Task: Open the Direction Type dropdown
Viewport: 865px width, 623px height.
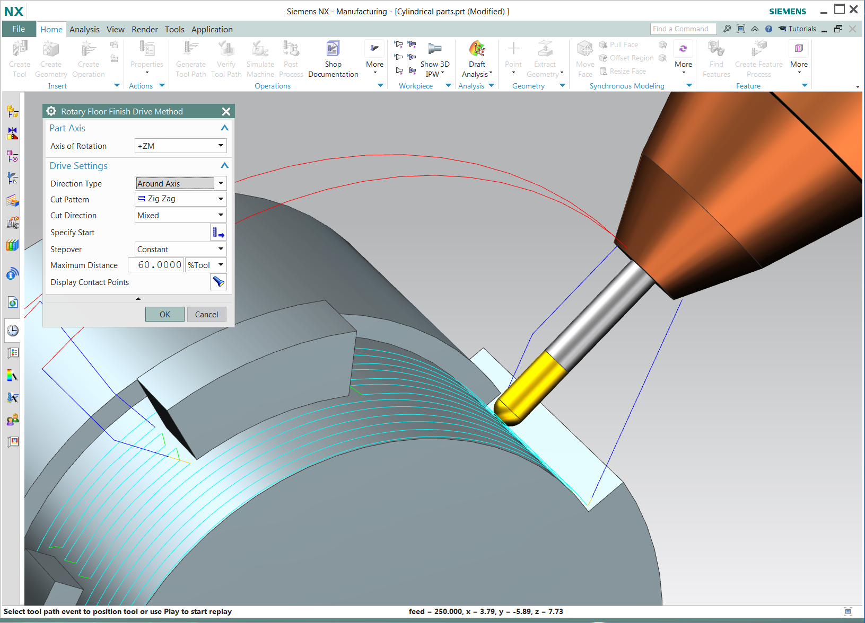Action: [181, 183]
